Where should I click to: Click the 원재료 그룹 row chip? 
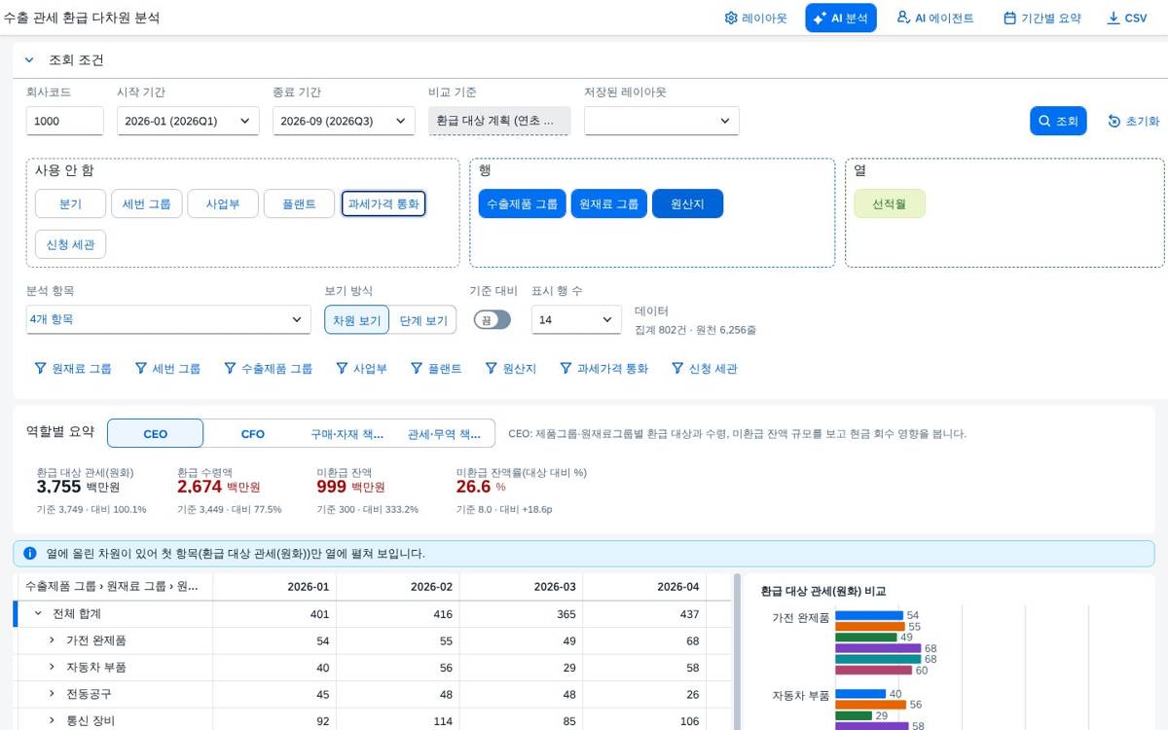[608, 203]
